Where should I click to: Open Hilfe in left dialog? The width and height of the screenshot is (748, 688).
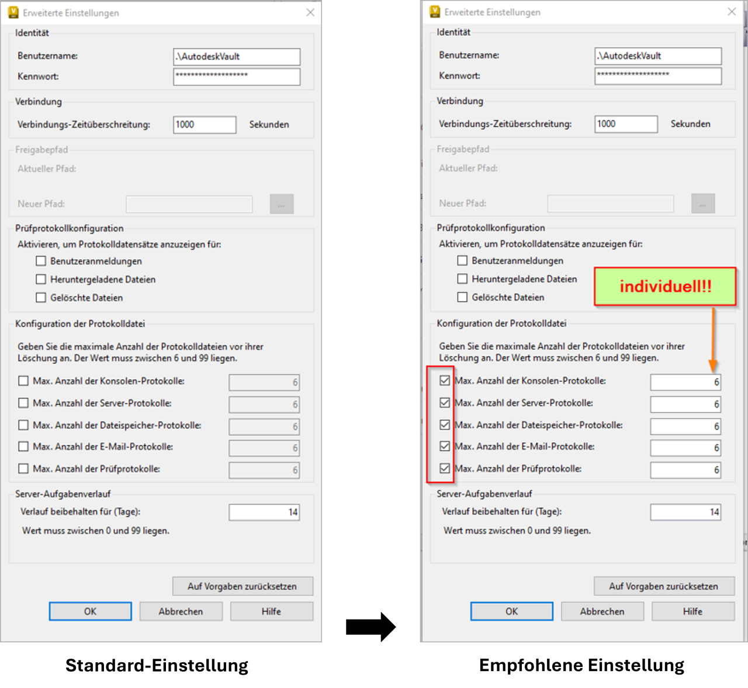click(272, 611)
